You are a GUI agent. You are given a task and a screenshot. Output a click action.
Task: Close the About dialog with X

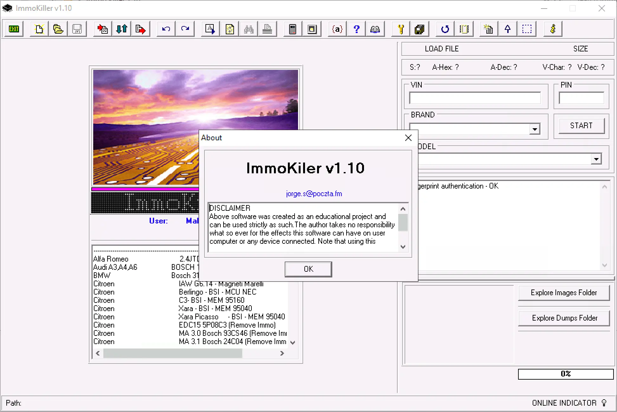pos(408,138)
